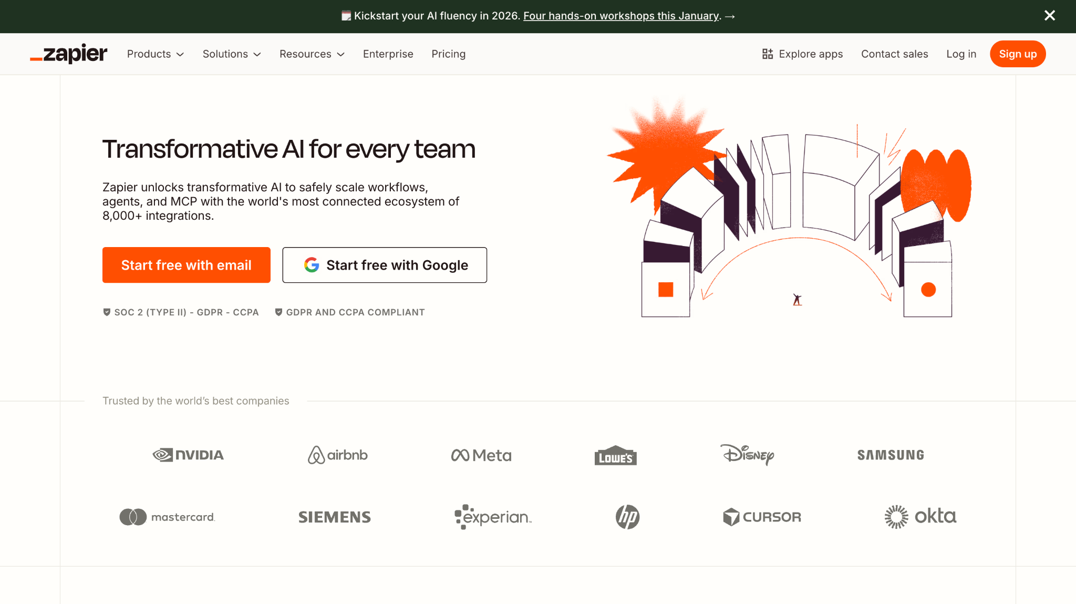1076x604 pixels.
Task: Click the Mastercard logo
Action: click(167, 517)
